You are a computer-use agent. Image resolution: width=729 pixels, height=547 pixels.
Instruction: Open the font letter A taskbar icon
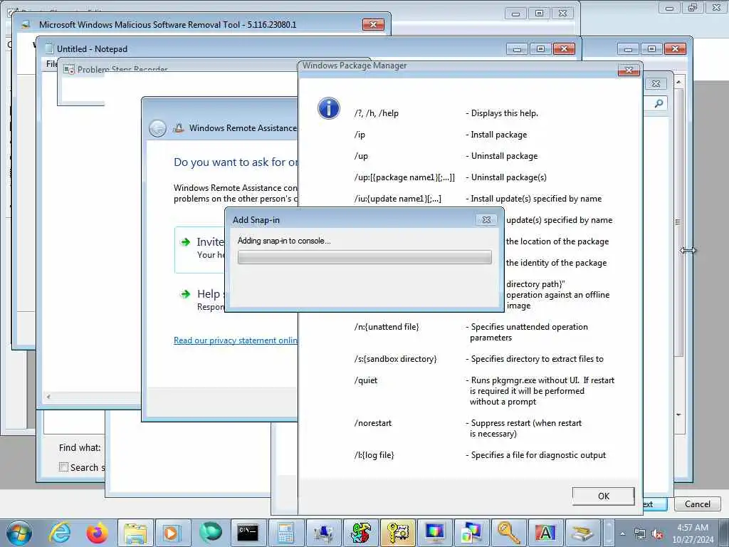[x=546, y=533]
